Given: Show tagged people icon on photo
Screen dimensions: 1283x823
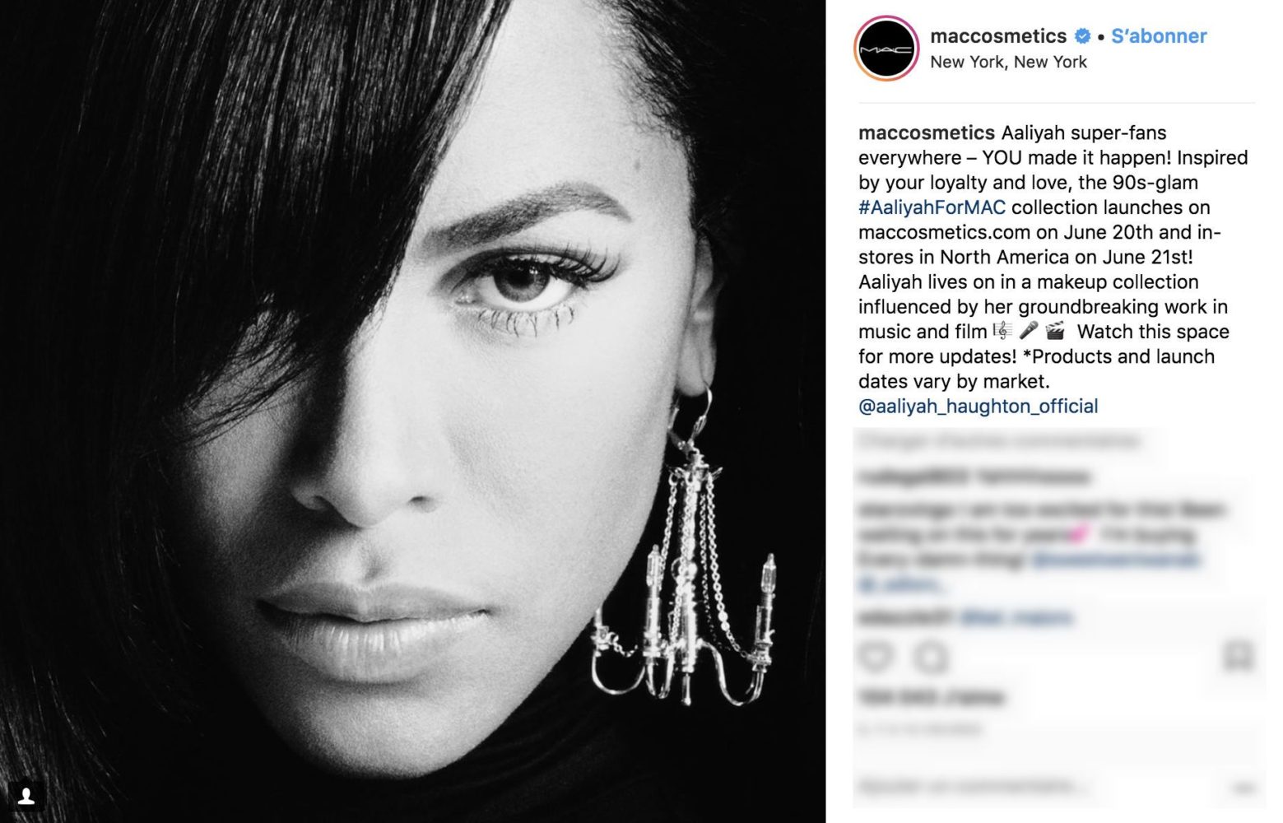Looking at the screenshot, I should [26, 796].
